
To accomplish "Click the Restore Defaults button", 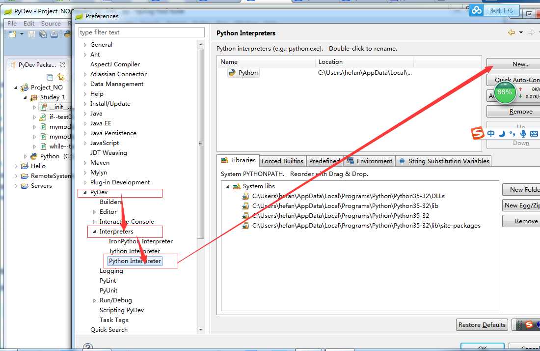I will 482,325.
